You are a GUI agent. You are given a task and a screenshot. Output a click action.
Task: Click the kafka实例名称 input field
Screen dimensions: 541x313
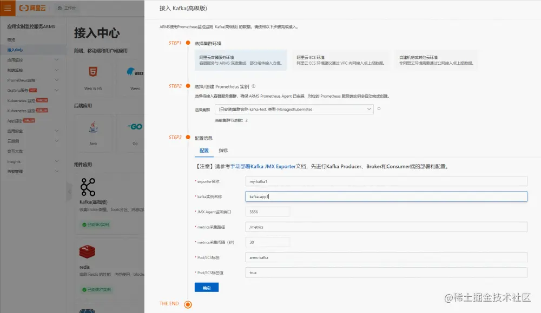tap(386, 196)
